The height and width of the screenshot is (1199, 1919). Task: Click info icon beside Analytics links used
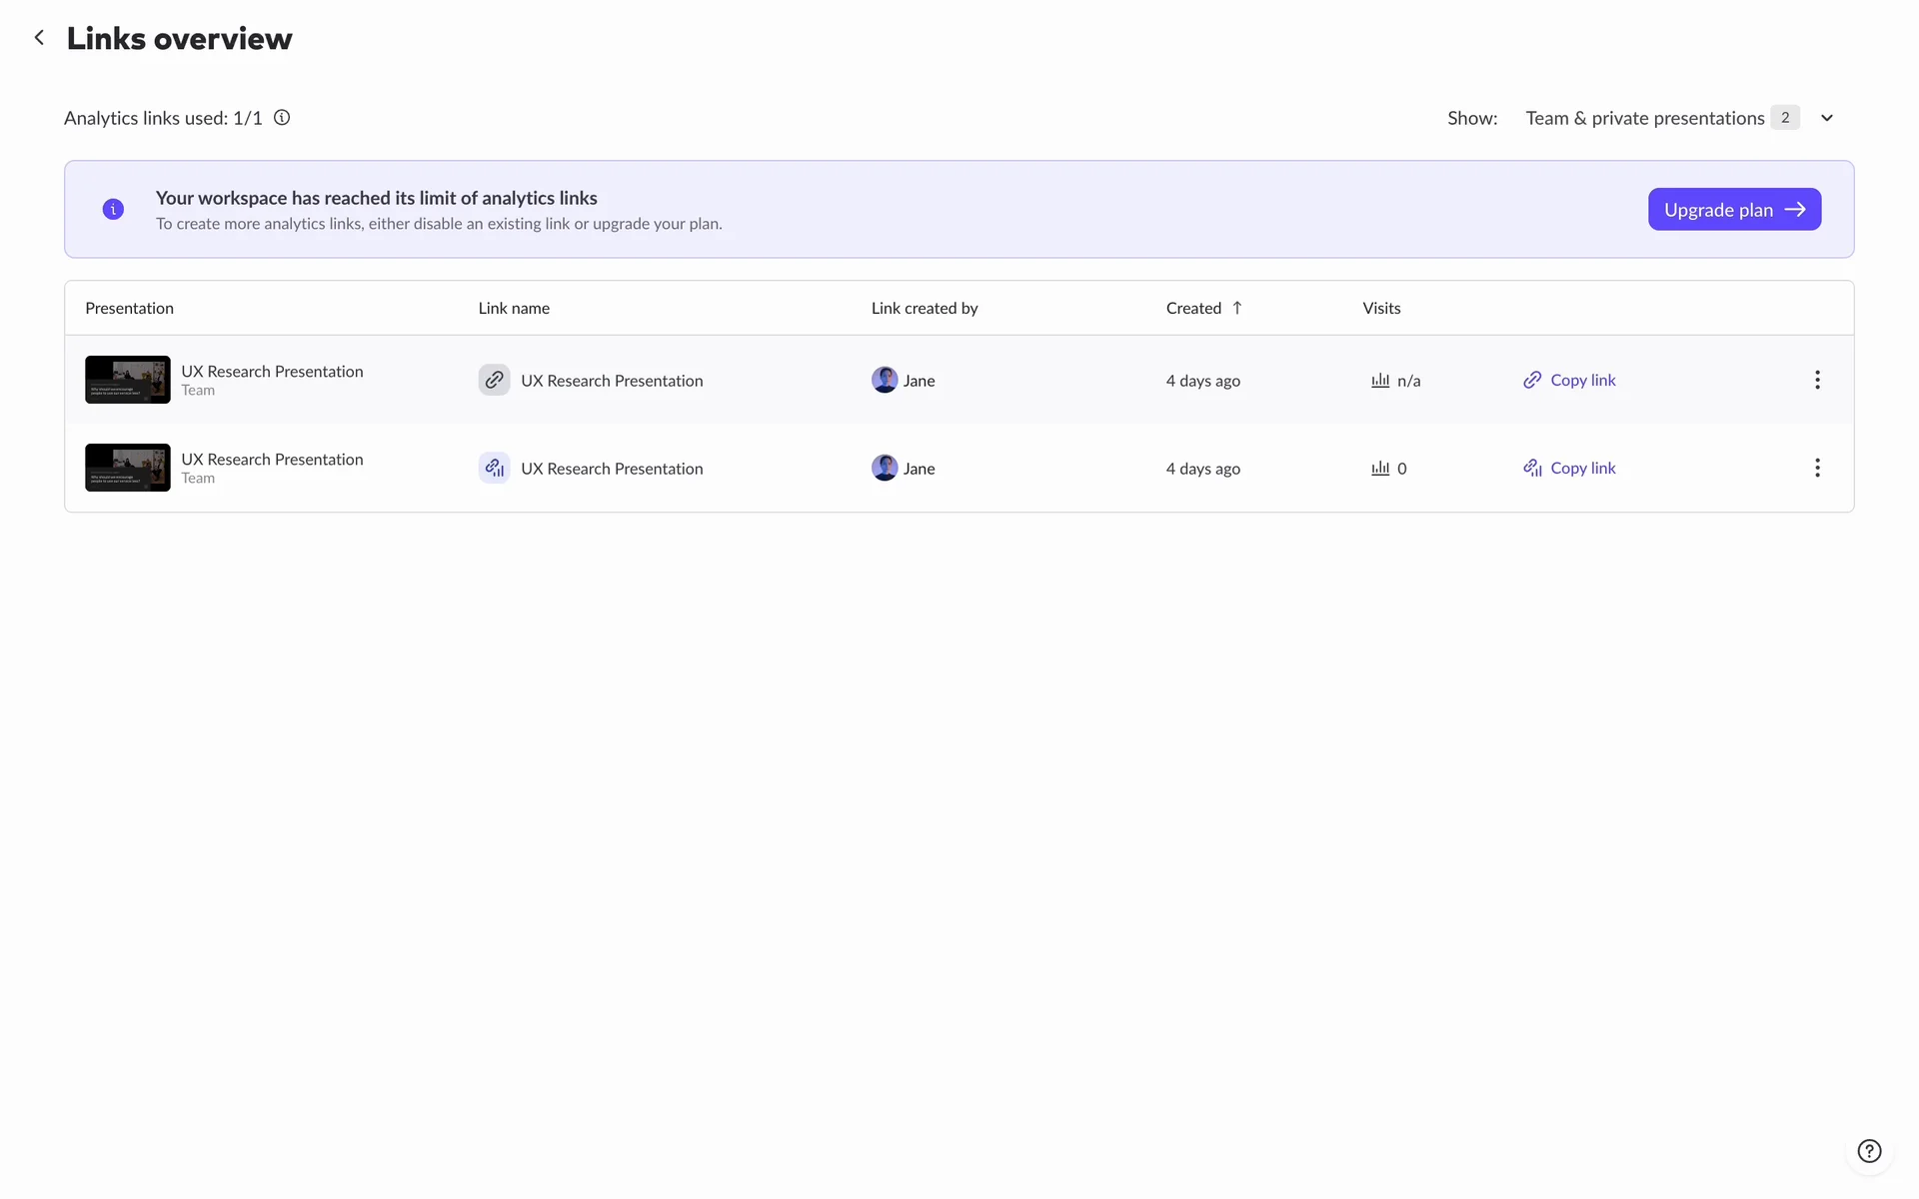(x=282, y=118)
